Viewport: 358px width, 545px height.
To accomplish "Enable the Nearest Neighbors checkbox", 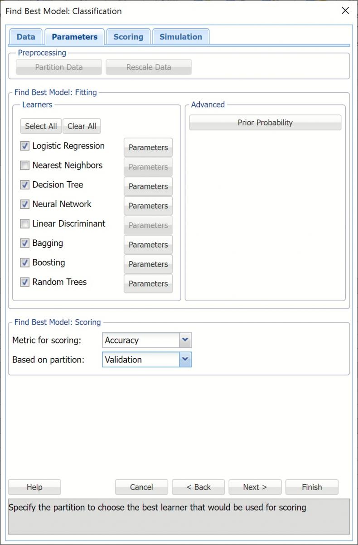I will pyautogui.click(x=25, y=166).
